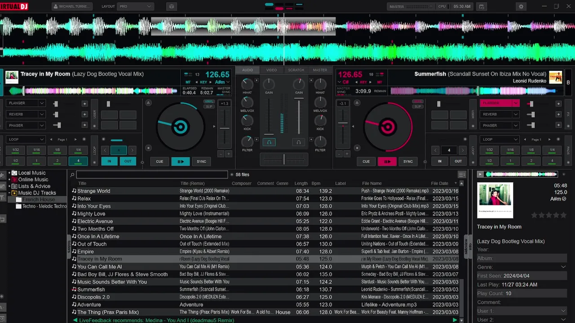Toggle VINYL mode on left deck

click(209, 102)
